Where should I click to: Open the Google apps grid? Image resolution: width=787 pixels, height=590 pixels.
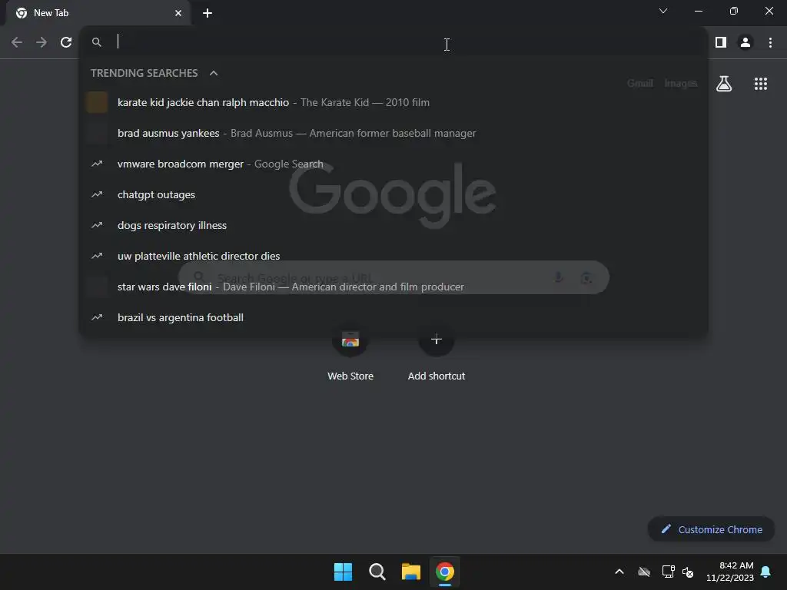[x=761, y=84]
